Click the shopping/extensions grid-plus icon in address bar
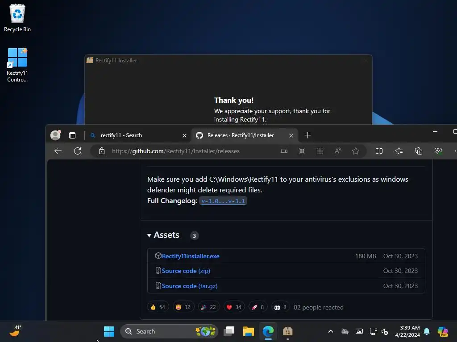The image size is (457, 342). 320,151
